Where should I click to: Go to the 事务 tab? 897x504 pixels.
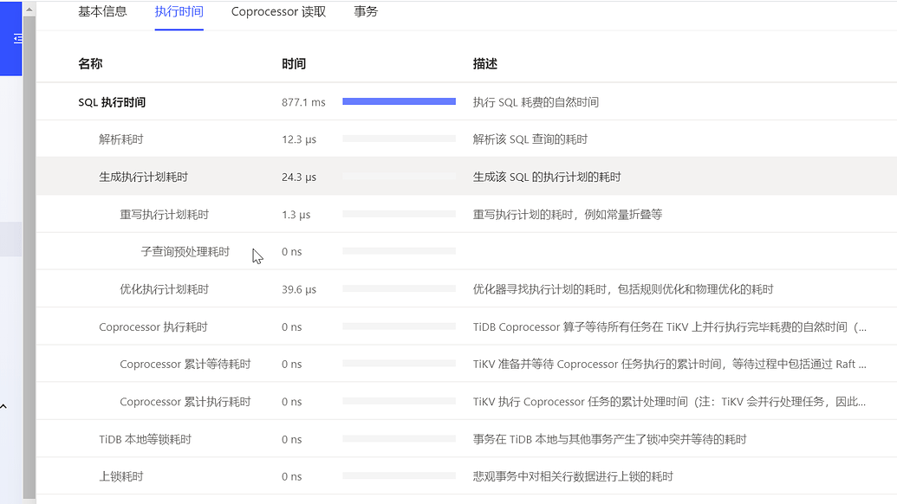[366, 12]
